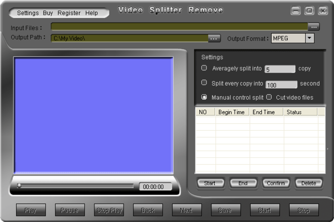
Task: Click the Save button
Action: tap(226, 210)
